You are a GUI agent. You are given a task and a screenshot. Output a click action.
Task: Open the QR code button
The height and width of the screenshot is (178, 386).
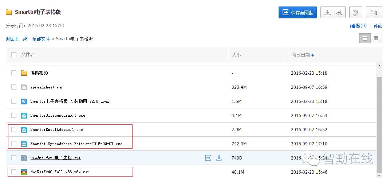point(355,12)
